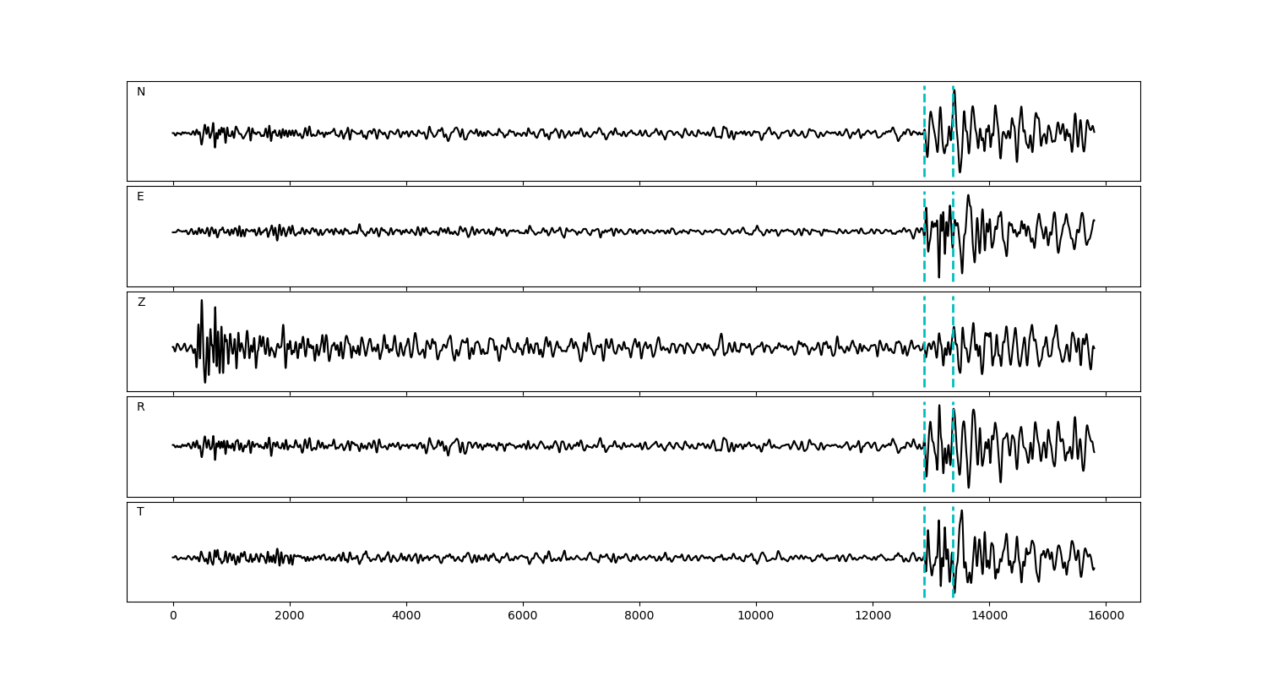Image resolution: width=1267 pixels, height=676 pixels.
Task: Click x-axis tick label 2000
Action: 290,617
